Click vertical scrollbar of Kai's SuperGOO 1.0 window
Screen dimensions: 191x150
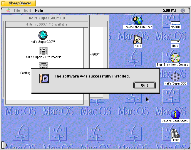tap(86, 64)
